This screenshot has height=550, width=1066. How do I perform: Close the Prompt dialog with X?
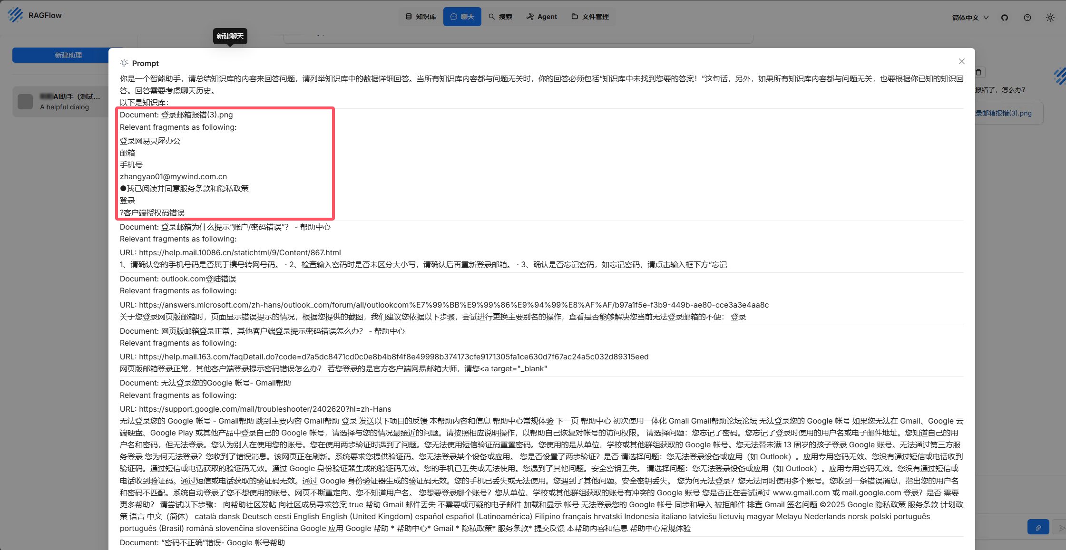click(962, 61)
